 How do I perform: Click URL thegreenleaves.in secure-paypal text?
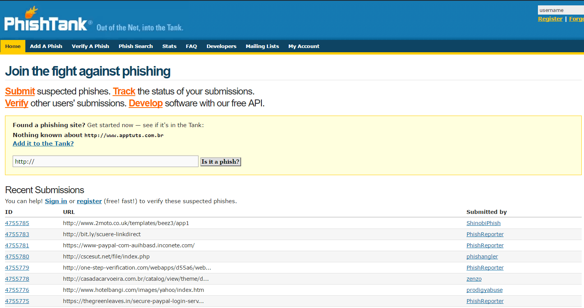pos(133,301)
